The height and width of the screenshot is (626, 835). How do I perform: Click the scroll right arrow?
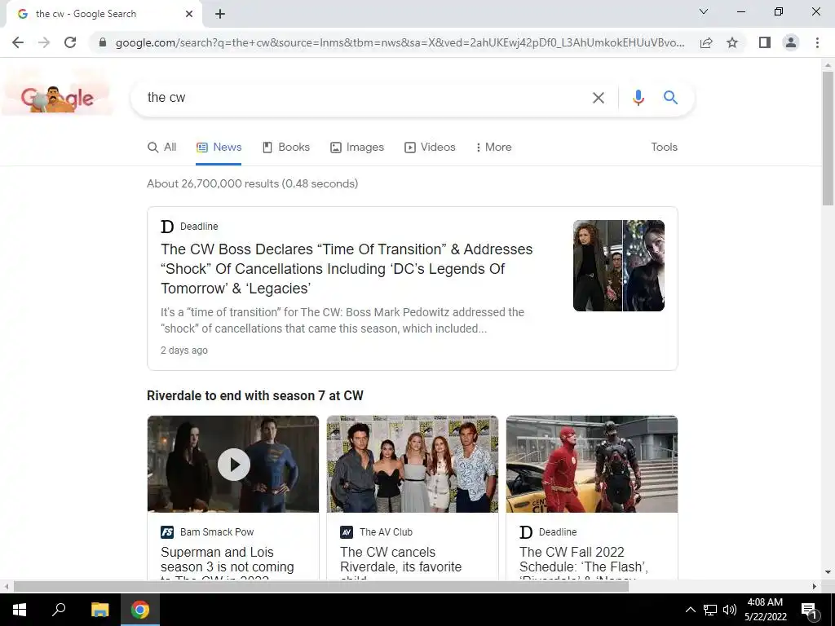pyautogui.click(x=815, y=587)
